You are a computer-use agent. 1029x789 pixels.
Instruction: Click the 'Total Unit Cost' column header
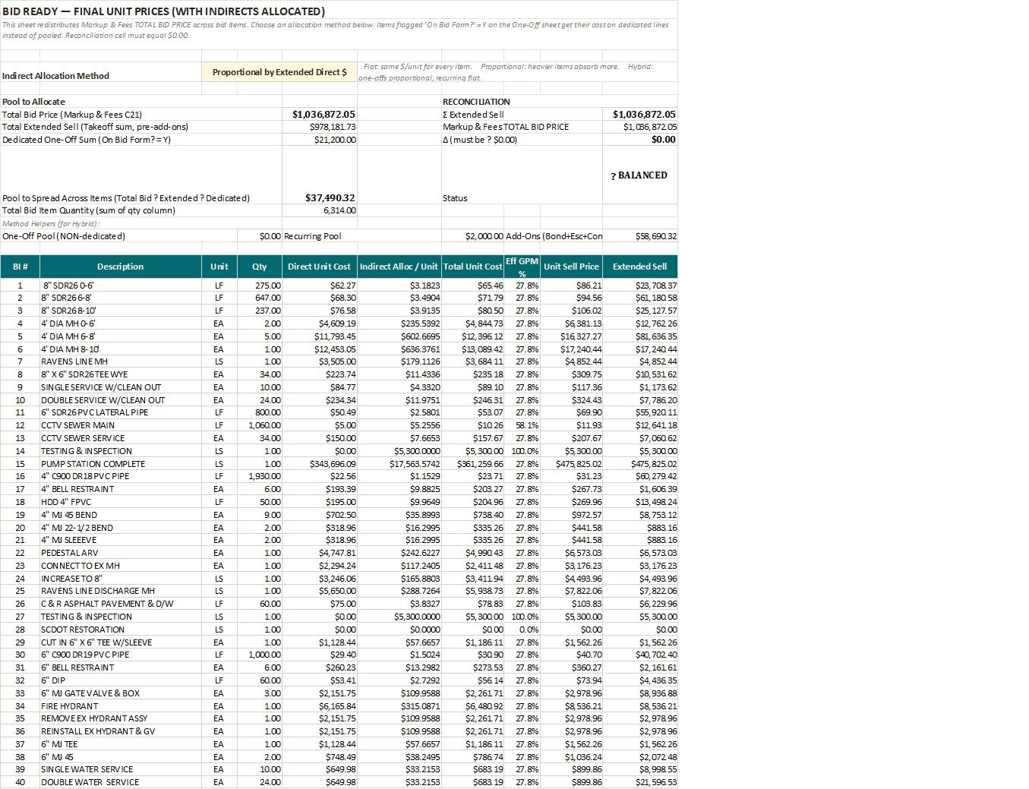tap(472, 267)
